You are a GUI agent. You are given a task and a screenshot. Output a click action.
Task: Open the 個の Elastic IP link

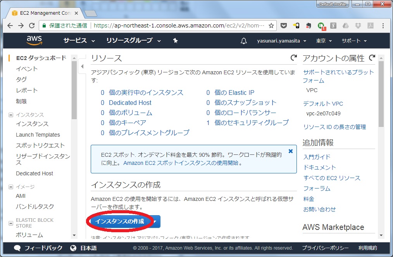[x=234, y=93]
